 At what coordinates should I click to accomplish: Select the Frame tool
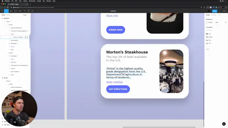(x=11, y=11)
